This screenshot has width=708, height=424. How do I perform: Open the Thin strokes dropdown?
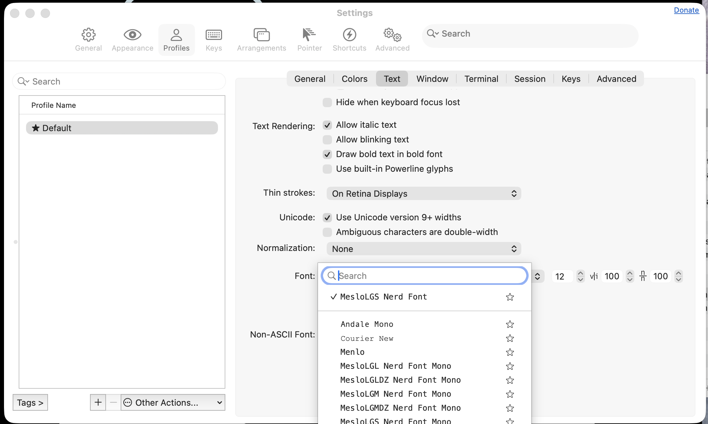tap(423, 193)
